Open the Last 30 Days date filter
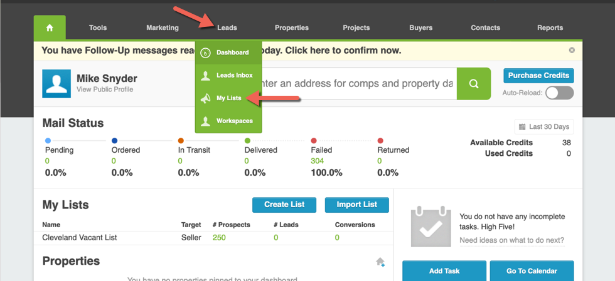The image size is (615, 281). 543,127
